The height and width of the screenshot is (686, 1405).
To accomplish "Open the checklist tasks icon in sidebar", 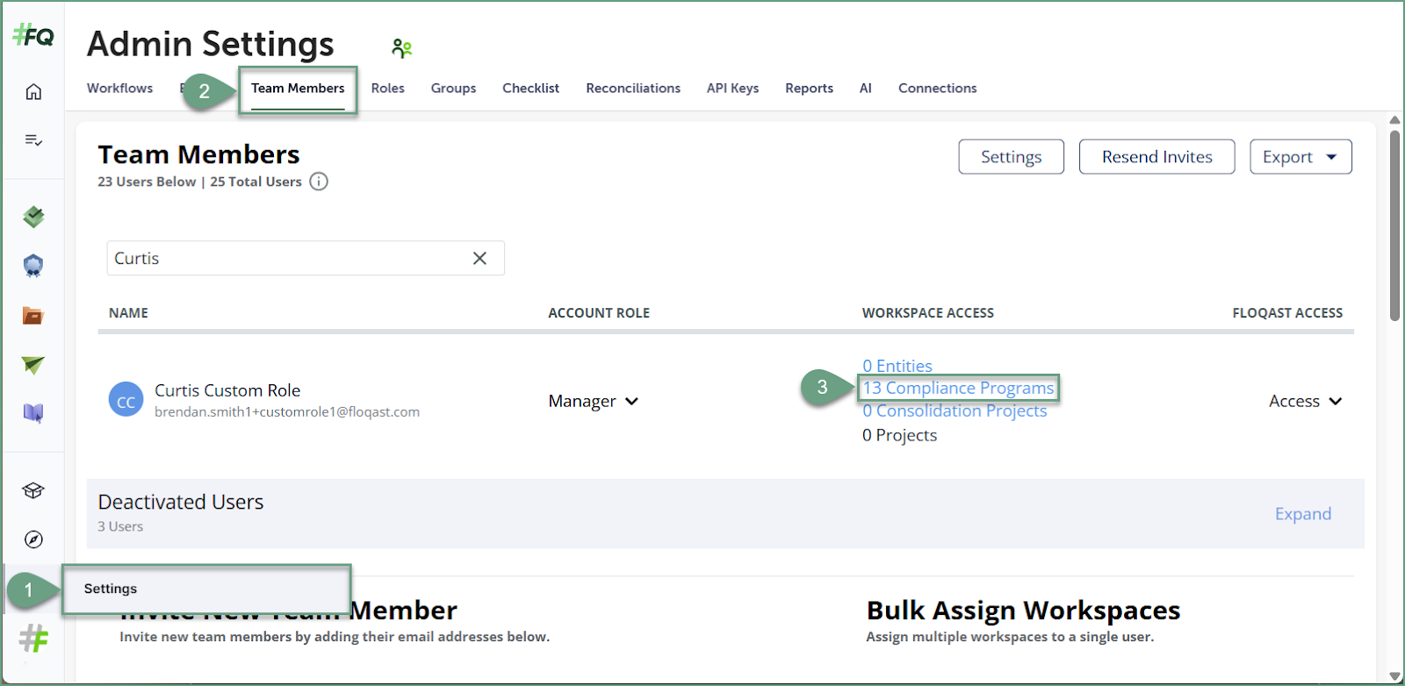I will 33,140.
